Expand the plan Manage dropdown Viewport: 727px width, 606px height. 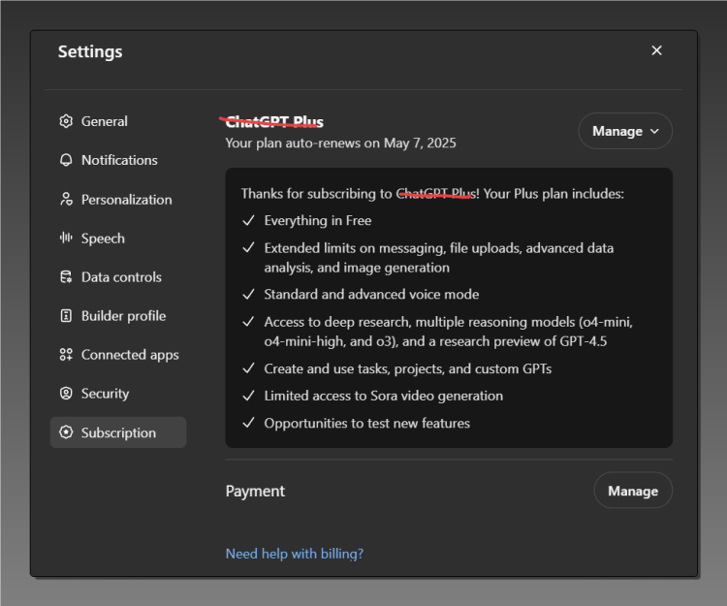click(x=625, y=131)
